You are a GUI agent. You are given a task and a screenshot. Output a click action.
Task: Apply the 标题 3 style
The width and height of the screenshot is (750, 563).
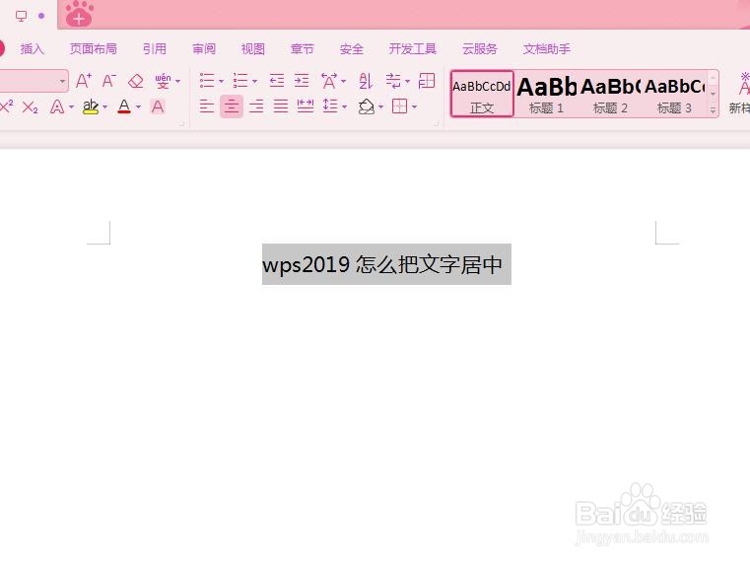674,94
